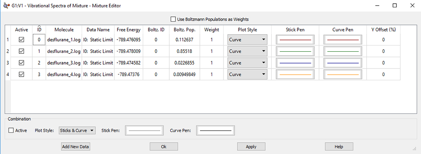The height and width of the screenshot is (154, 421).
Task: Open the Help button
Action: 339,147
